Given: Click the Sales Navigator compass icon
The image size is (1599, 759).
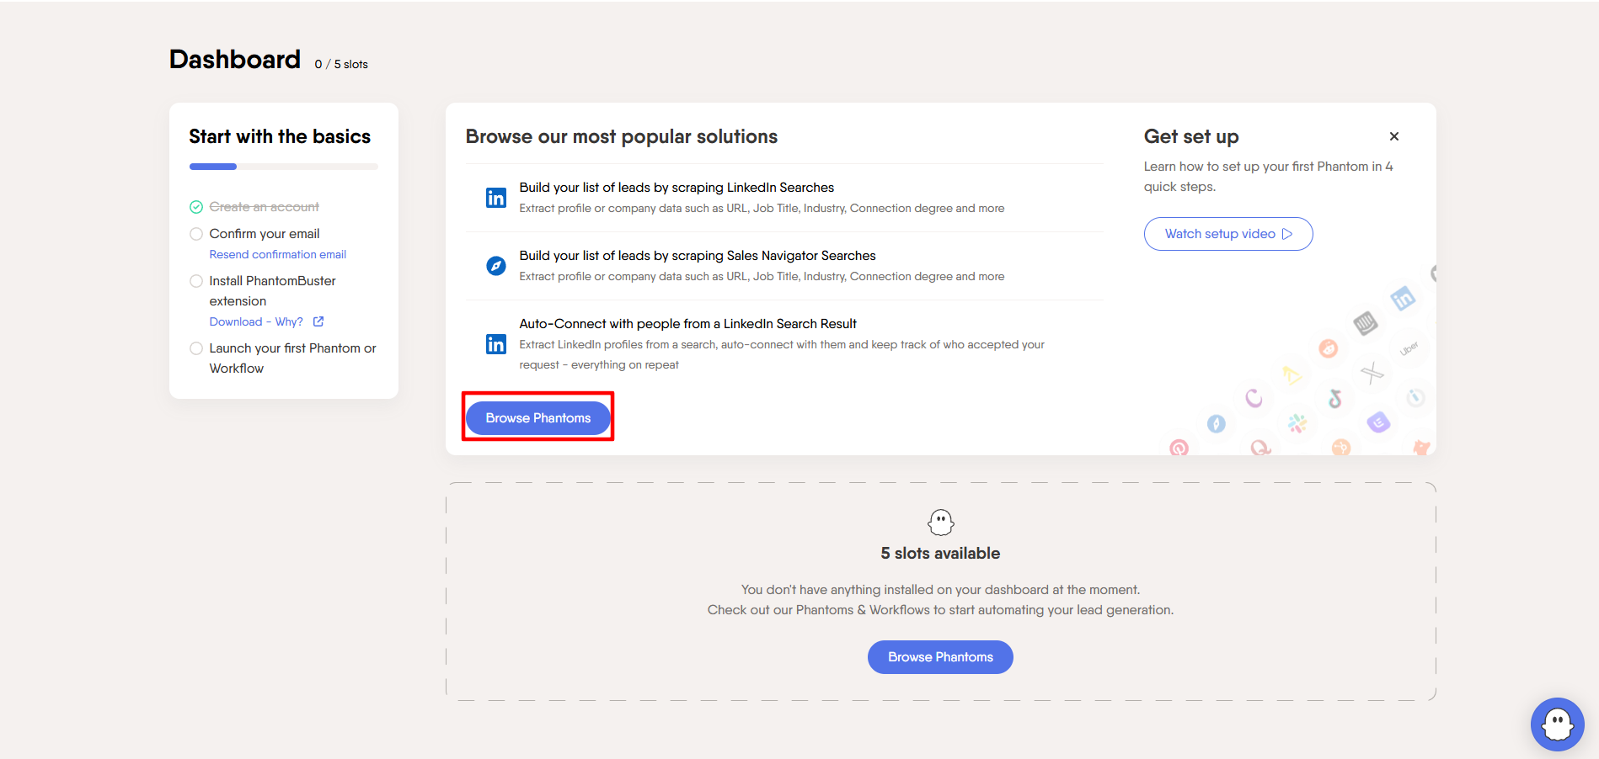Looking at the screenshot, I should point(496,266).
